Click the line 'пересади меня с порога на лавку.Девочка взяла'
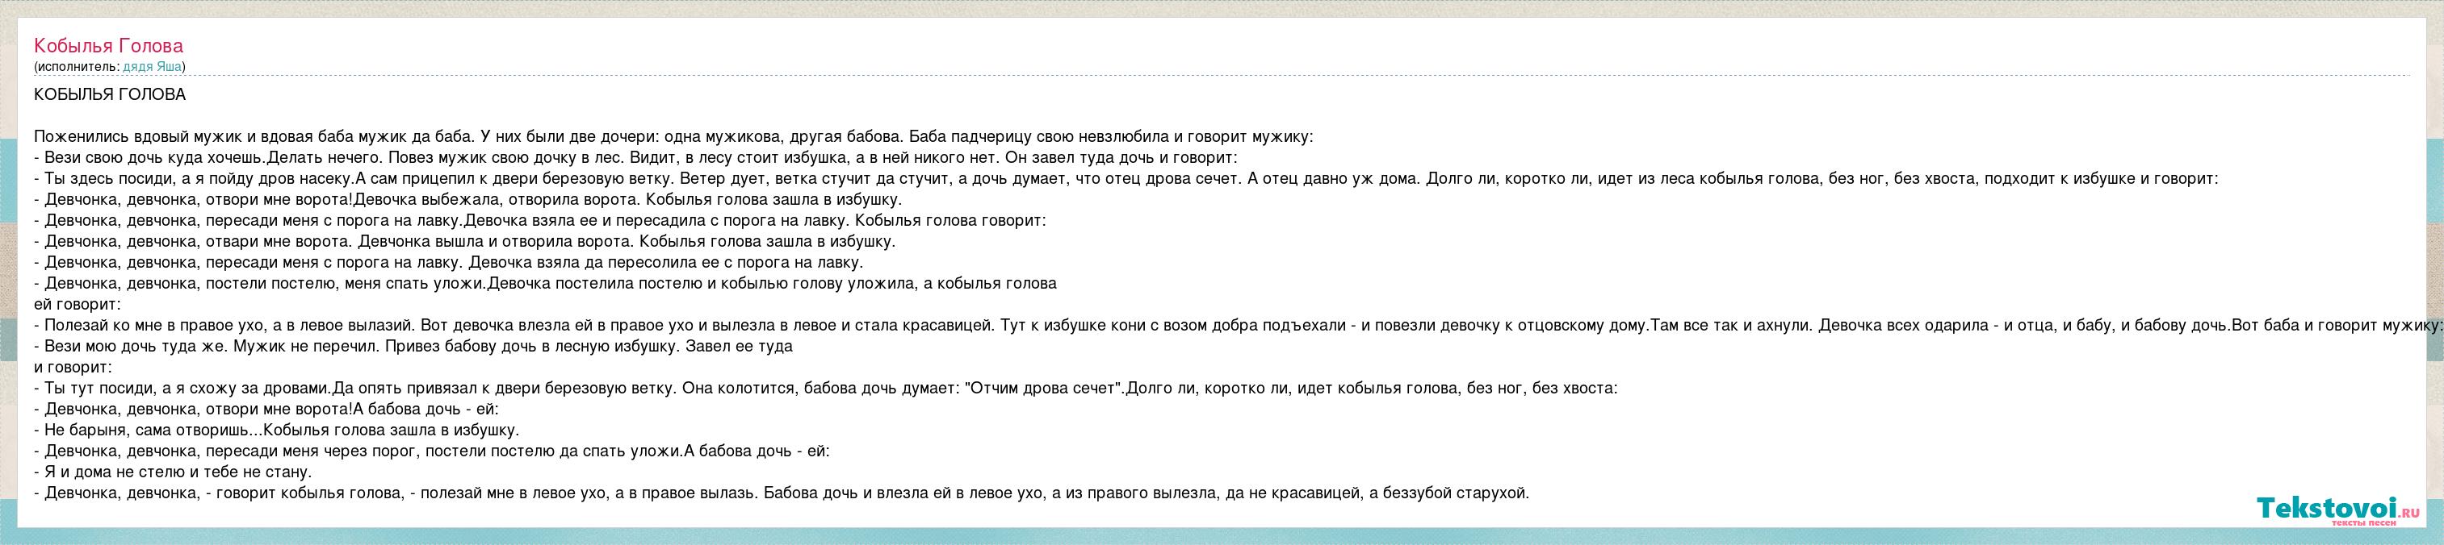 pyautogui.click(x=540, y=220)
